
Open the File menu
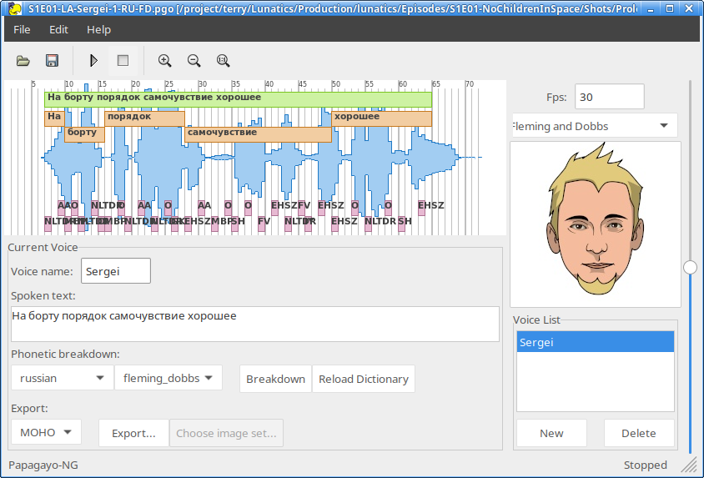22,29
